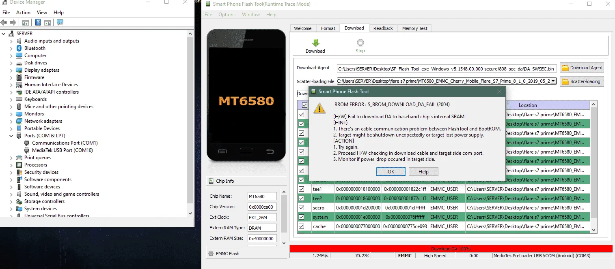
Task: Collapse the SERVER root node
Action: pos(4,34)
